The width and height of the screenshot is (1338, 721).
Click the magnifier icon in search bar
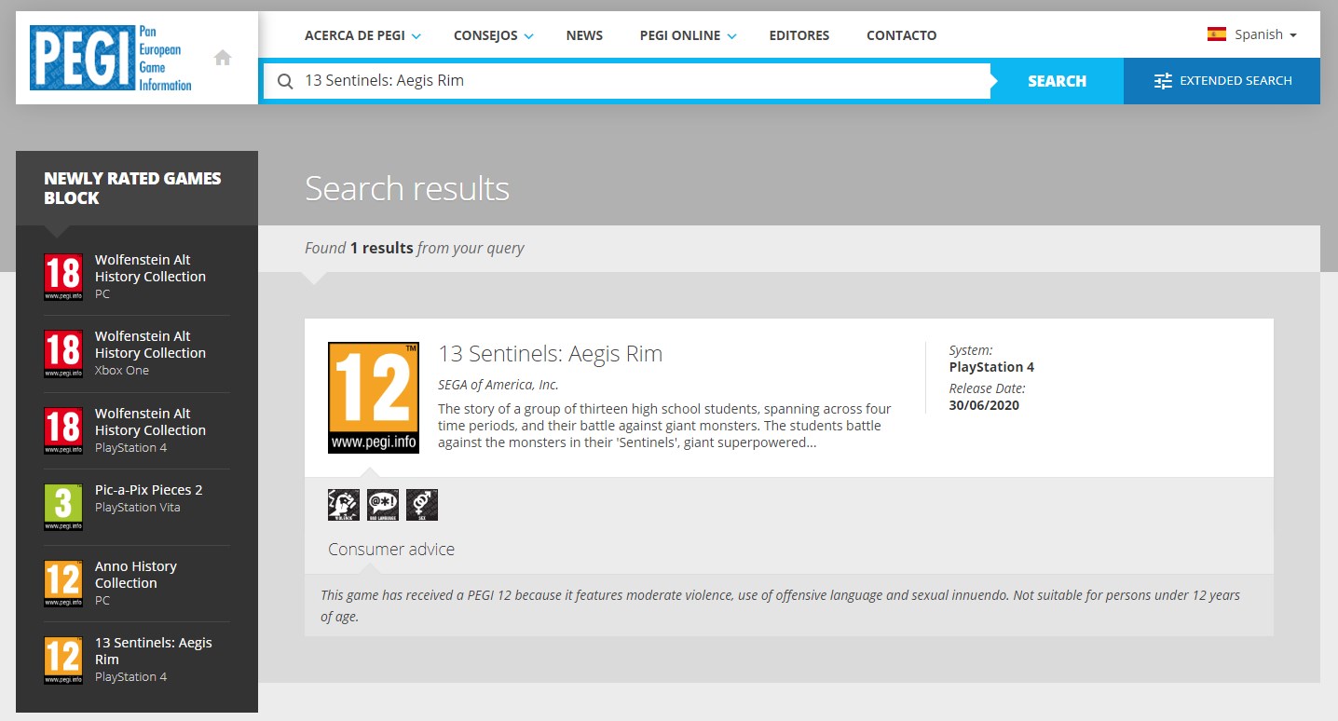click(285, 81)
